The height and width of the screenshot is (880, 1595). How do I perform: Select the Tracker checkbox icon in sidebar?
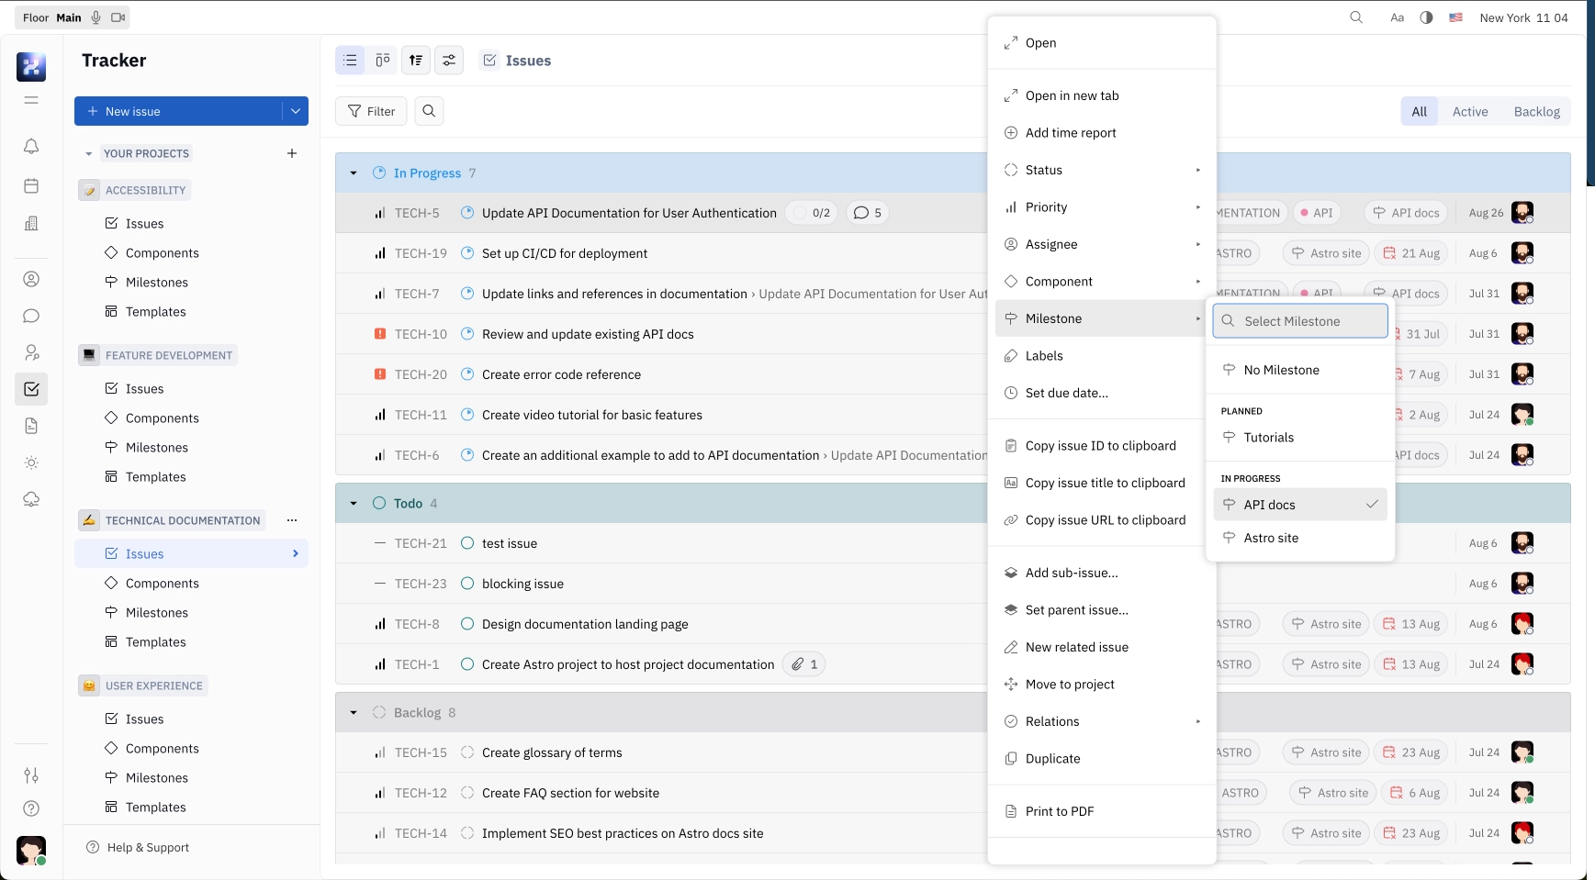(x=31, y=389)
